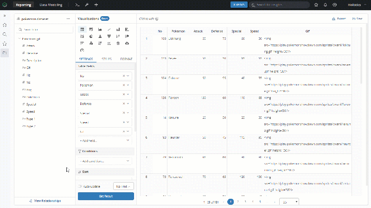Open the Attack field dropdown arrow
The width and height of the screenshot is (371, 208).
point(128,94)
